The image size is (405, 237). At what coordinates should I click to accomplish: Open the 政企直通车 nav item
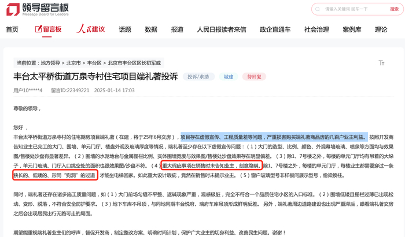click(275, 29)
